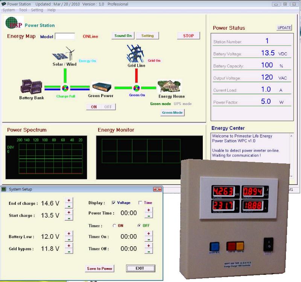Click the Green On junction node icon
301x282 pixels.
point(137,88)
